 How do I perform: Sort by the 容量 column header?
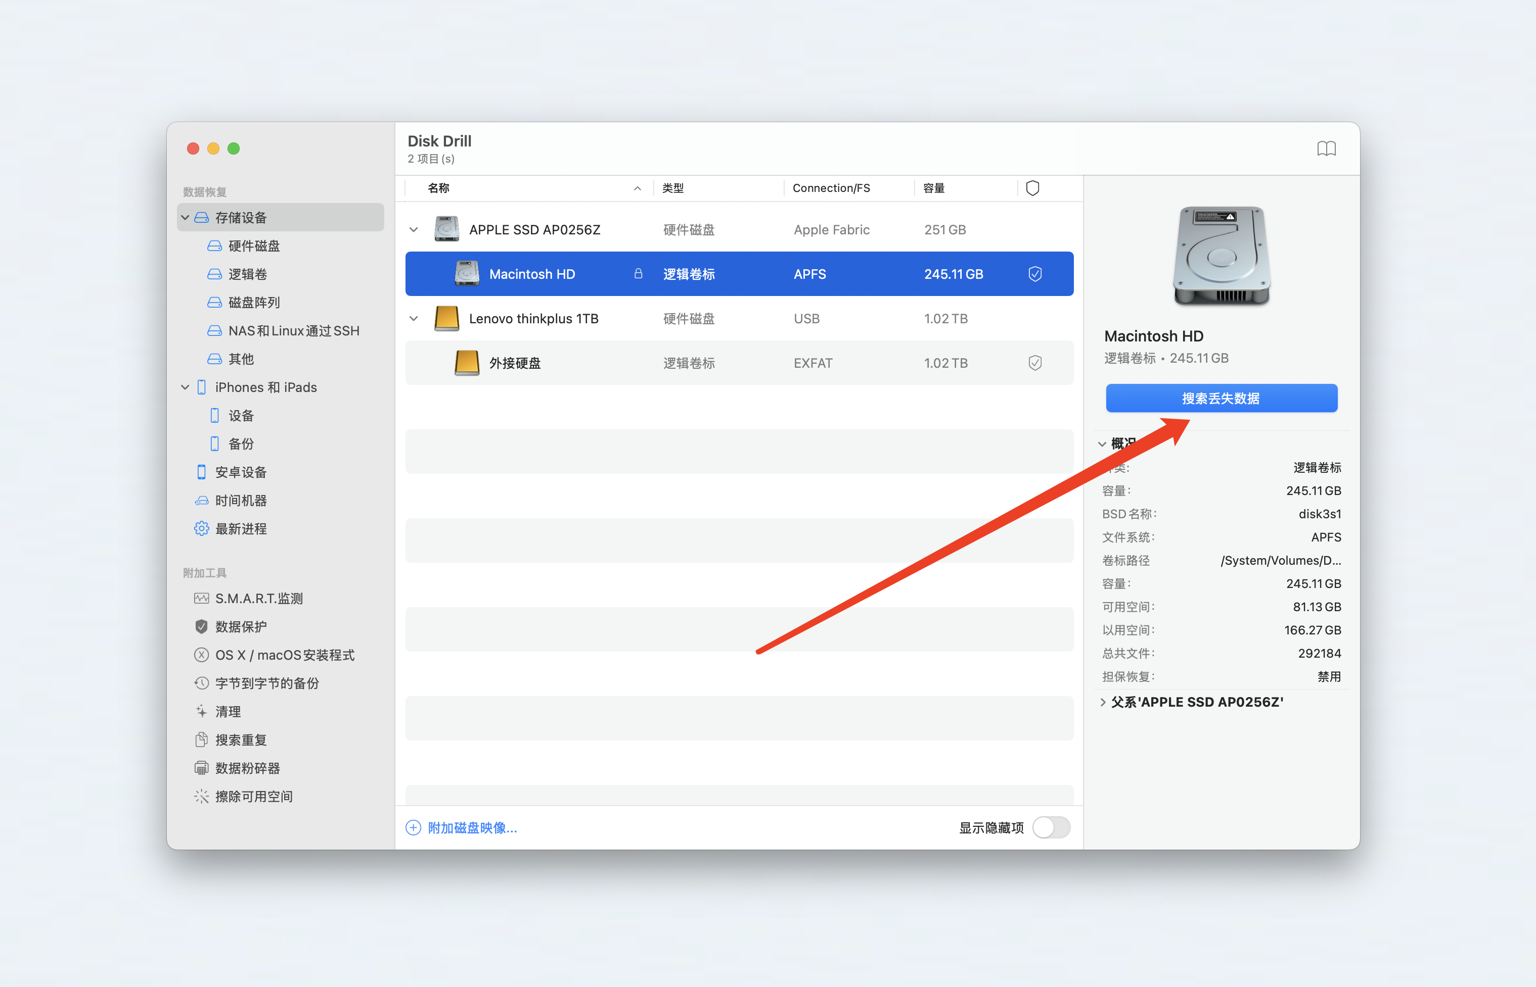966,188
